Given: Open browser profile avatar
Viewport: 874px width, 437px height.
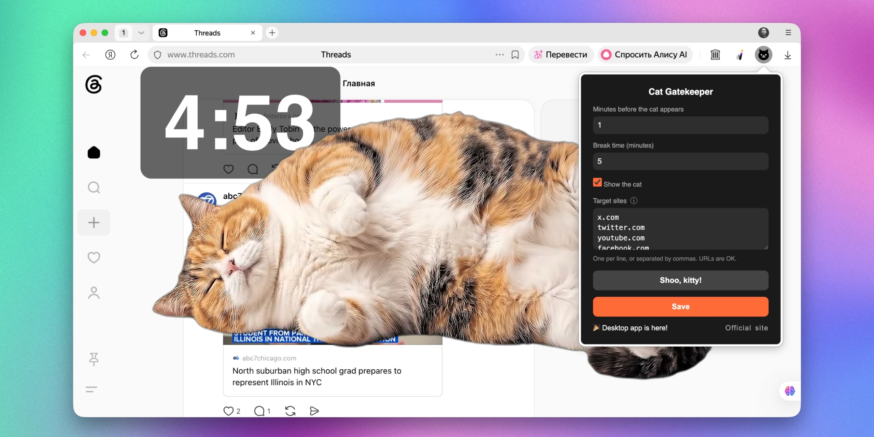Looking at the screenshot, I should tap(763, 33).
